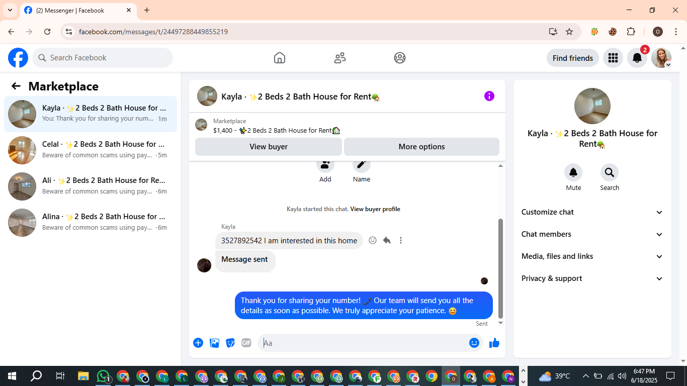Reply to Kayla's message
The width and height of the screenshot is (687, 386).
pos(387,240)
